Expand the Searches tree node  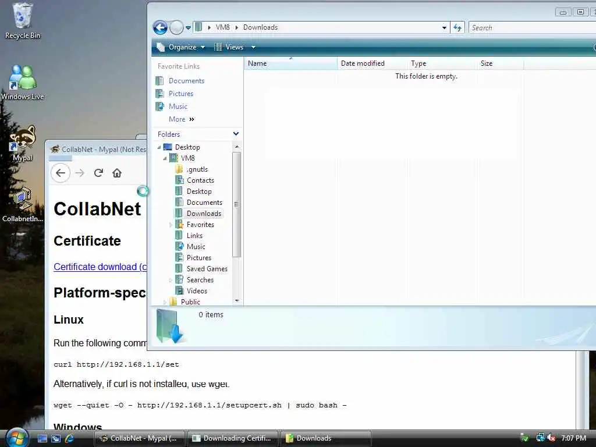pos(171,280)
